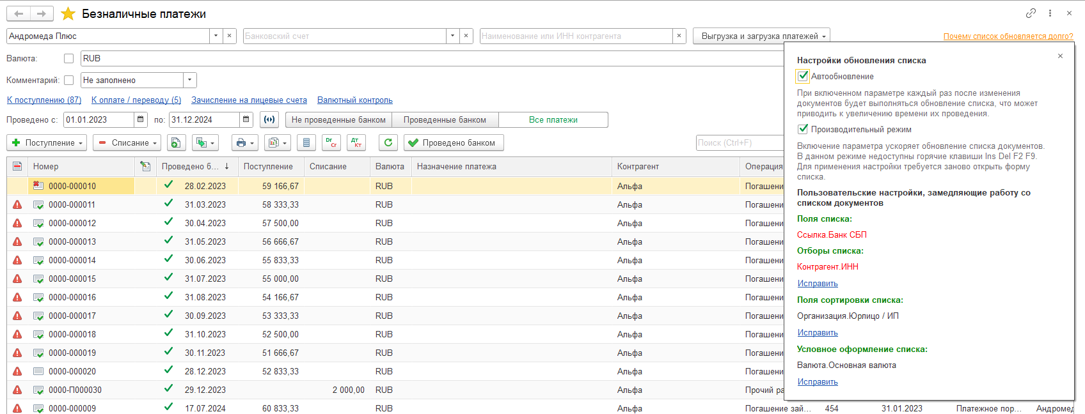Toggle the Производительный режим checkbox
Image resolution: width=1085 pixels, height=414 pixels.
click(803, 130)
